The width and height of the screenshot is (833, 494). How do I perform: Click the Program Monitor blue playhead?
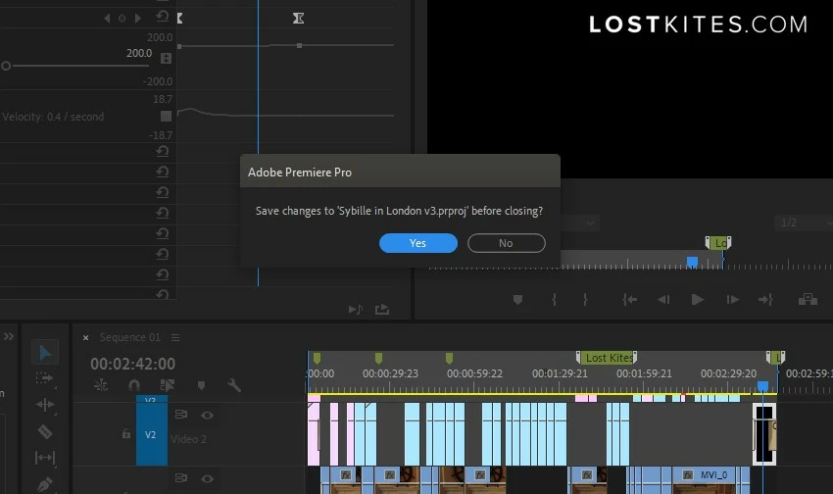[x=692, y=262]
